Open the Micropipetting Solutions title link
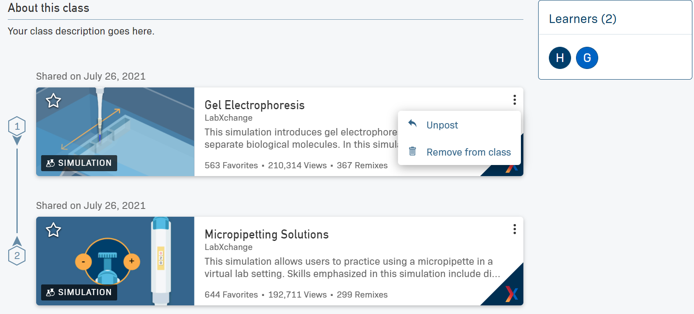Screen dimensions: 694x314 266,234
